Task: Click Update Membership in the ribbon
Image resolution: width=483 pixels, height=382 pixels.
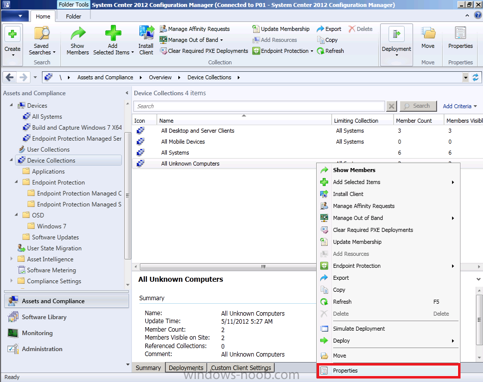Action: pos(281,29)
